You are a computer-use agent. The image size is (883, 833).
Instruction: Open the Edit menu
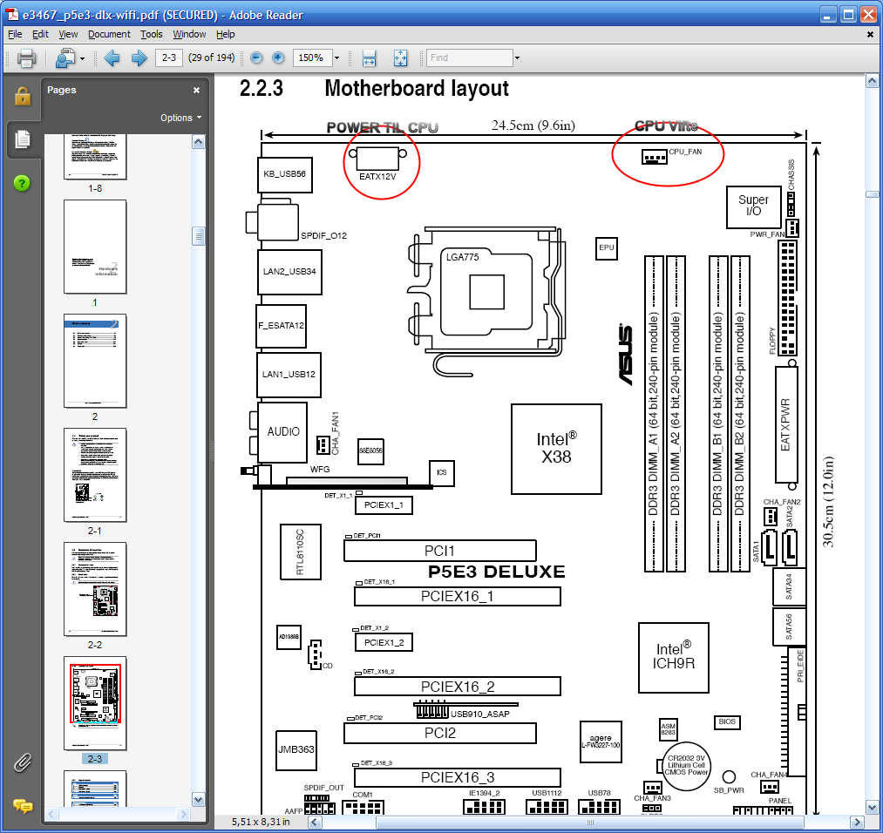click(40, 34)
